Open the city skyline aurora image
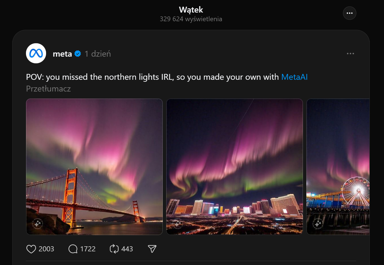 point(235,167)
